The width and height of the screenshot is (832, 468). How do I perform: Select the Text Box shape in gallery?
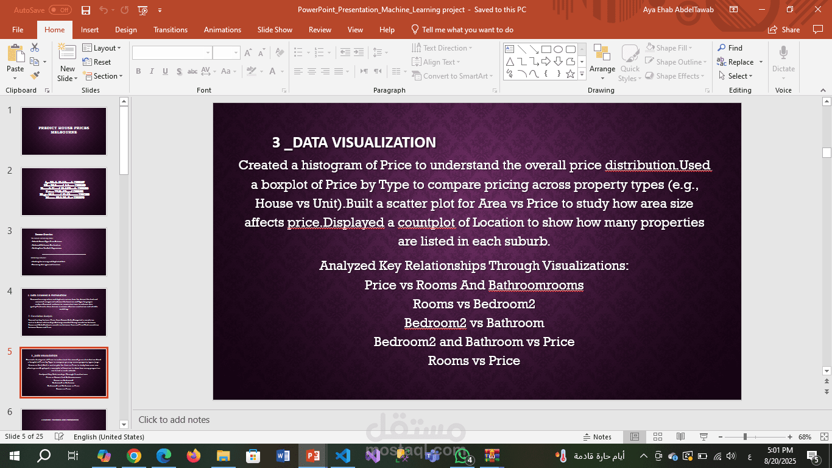(x=509, y=49)
